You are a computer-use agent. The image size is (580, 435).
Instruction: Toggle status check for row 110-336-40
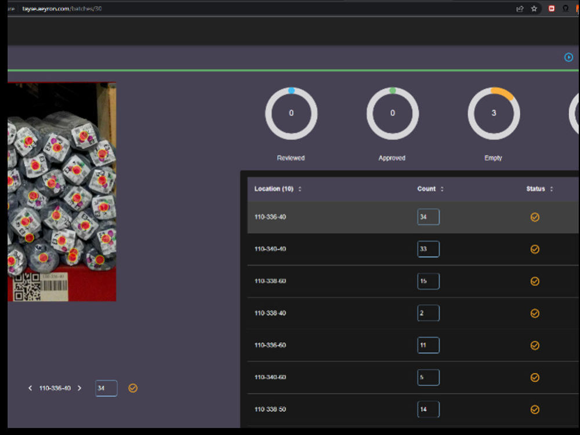(535, 217)
